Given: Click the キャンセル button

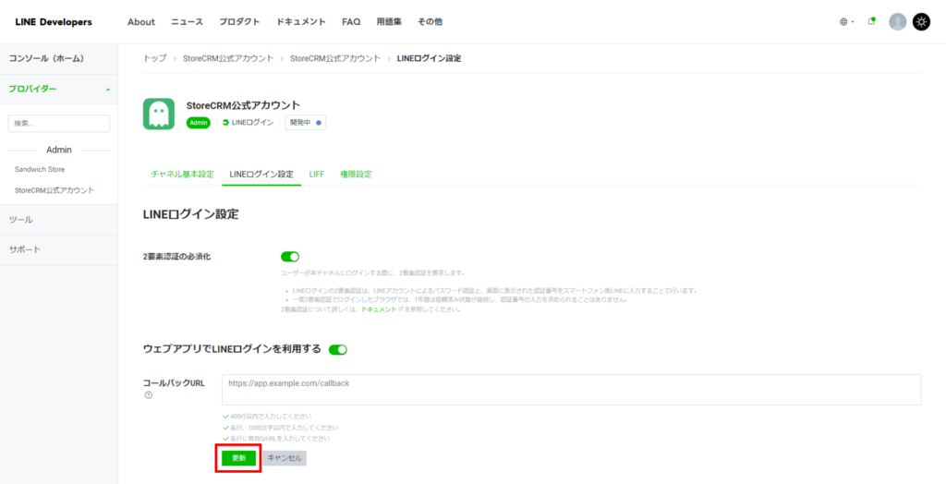Looking at the screenshot, I should (285, 458).
